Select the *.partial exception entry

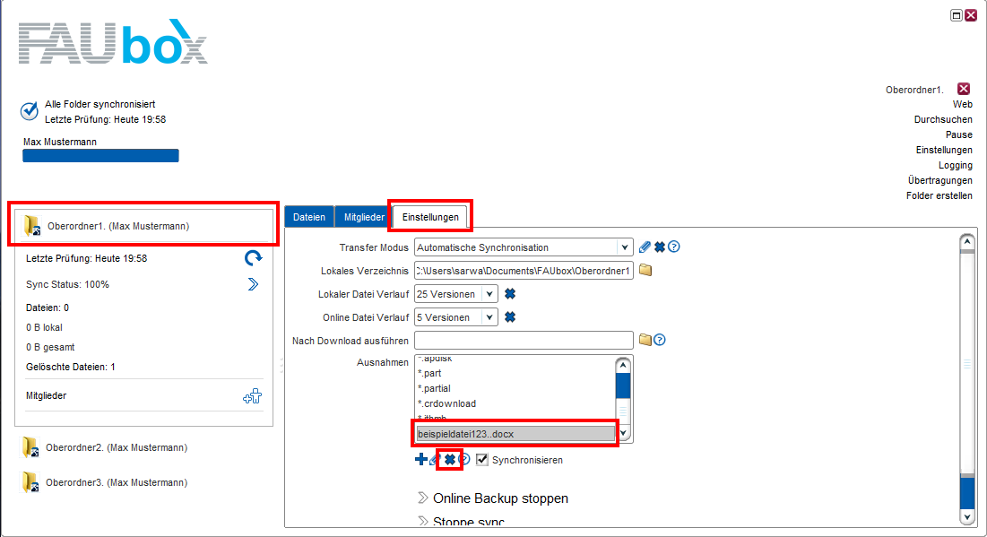click(x=434, y=388)
